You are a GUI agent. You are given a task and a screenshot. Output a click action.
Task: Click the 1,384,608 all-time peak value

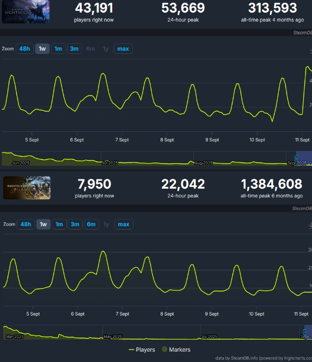271,184
